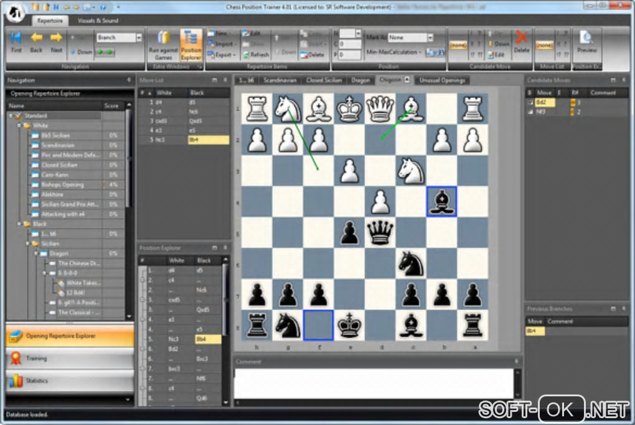Viewport: 635px width, 425px height.
Task: Collapse the Navigation panel arrow
Action: 129,80
